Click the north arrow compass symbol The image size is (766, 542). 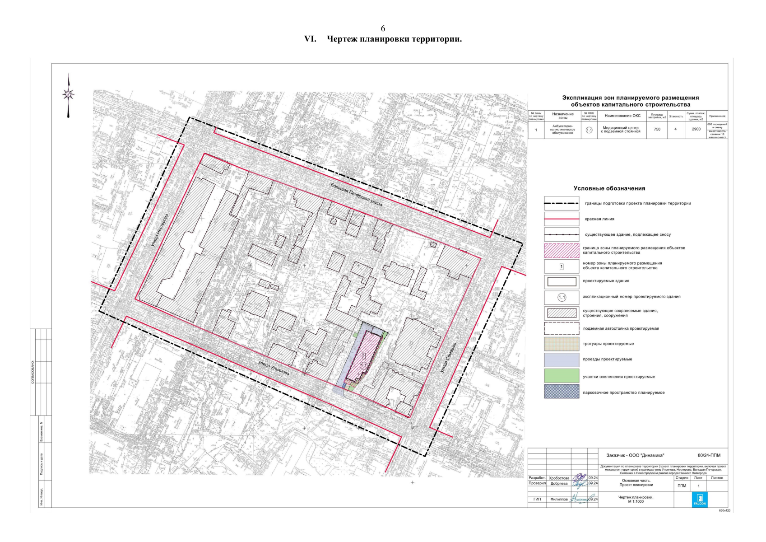(x=69, y=95)
